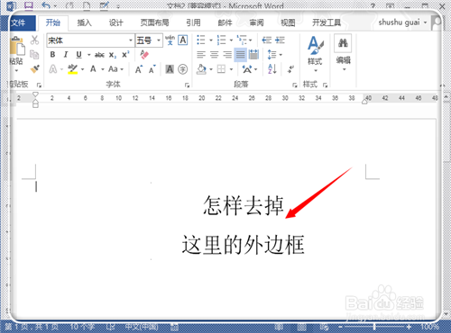Viewport: 451px width, 333px height.
Task: Open the Borders dropdown arrow
Action: click(x=231, y=69)
